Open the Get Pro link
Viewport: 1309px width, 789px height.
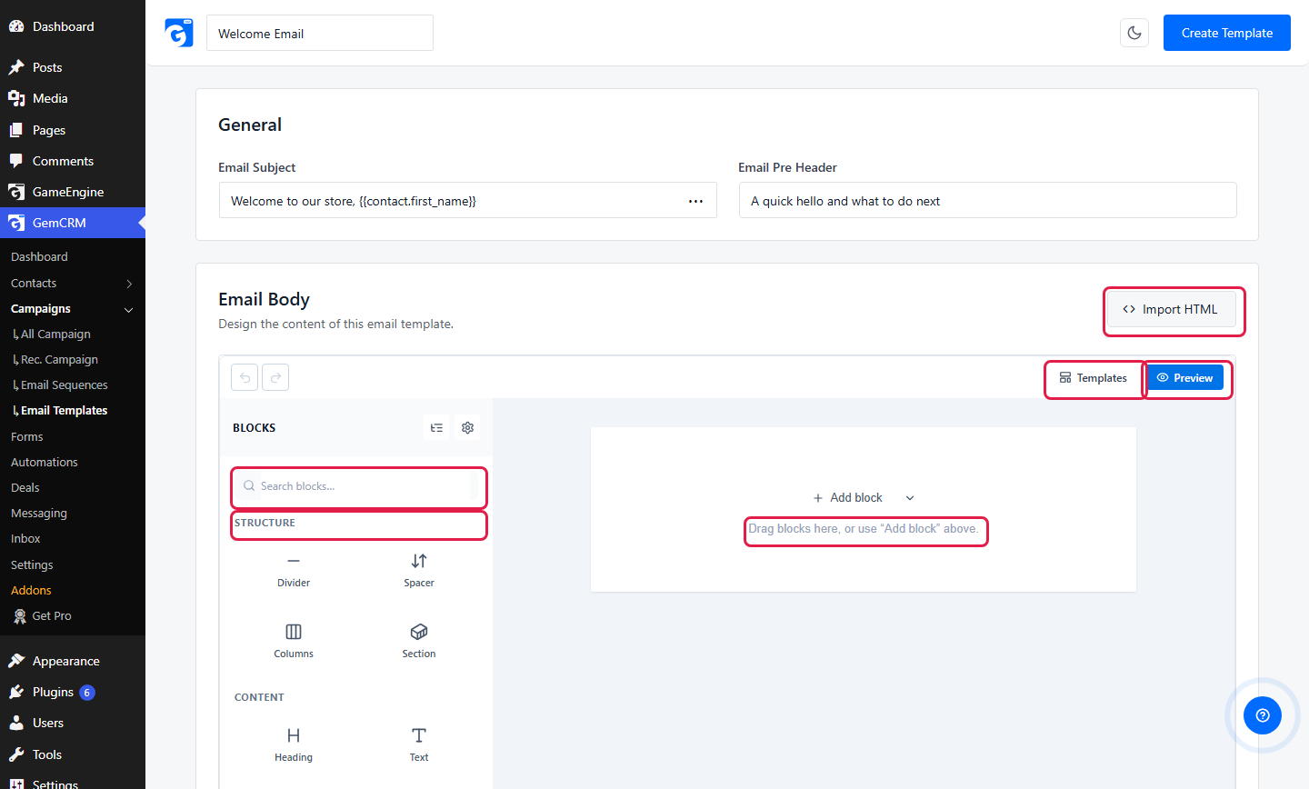[x=51, y=615]
